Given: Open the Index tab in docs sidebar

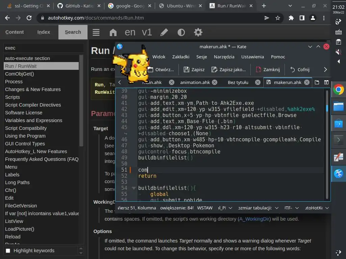Looking at the screenshot, I should (44, 32).
